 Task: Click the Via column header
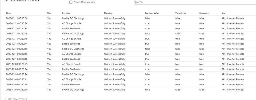pyautogui.click(x=223, y=13)
